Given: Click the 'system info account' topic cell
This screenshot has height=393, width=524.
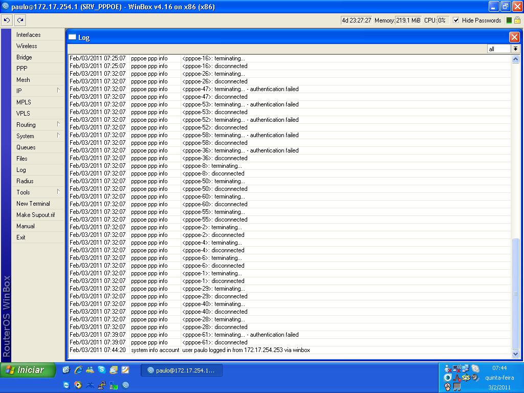Looking at the screenshot, I should (x=155, y=350).
